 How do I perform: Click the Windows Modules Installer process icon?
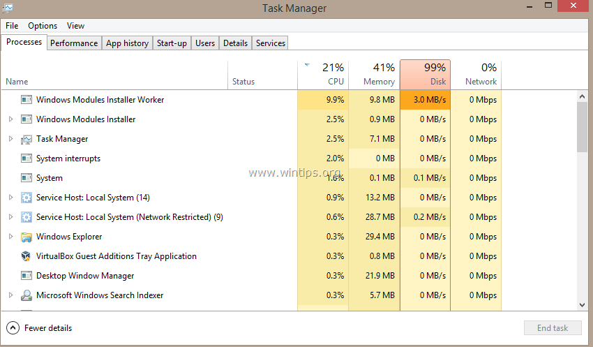[27, 119]
